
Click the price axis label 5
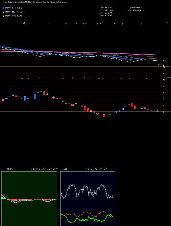(163, 112)
